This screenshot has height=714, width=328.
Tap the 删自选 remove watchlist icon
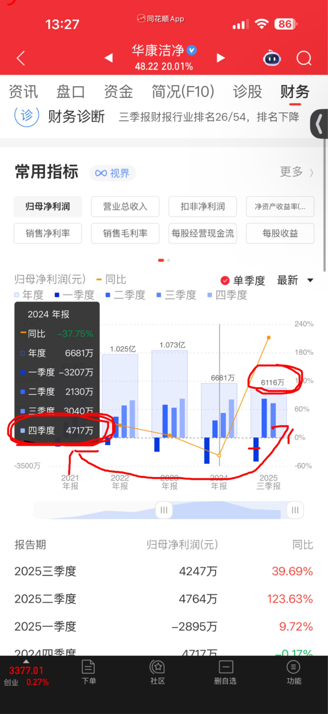(x=225, y=672)
